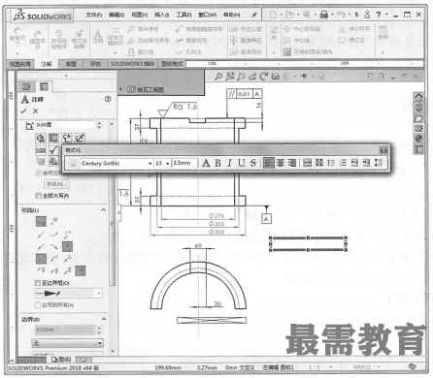This screenshot has width=433, height=378.
Task: Confirm the note with the green checkmark
Action: click(23, 110)
